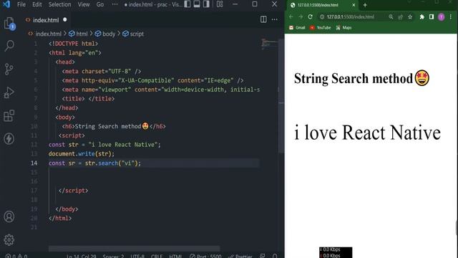Show hidden menus via title bar ellipsis

point(115,4)
